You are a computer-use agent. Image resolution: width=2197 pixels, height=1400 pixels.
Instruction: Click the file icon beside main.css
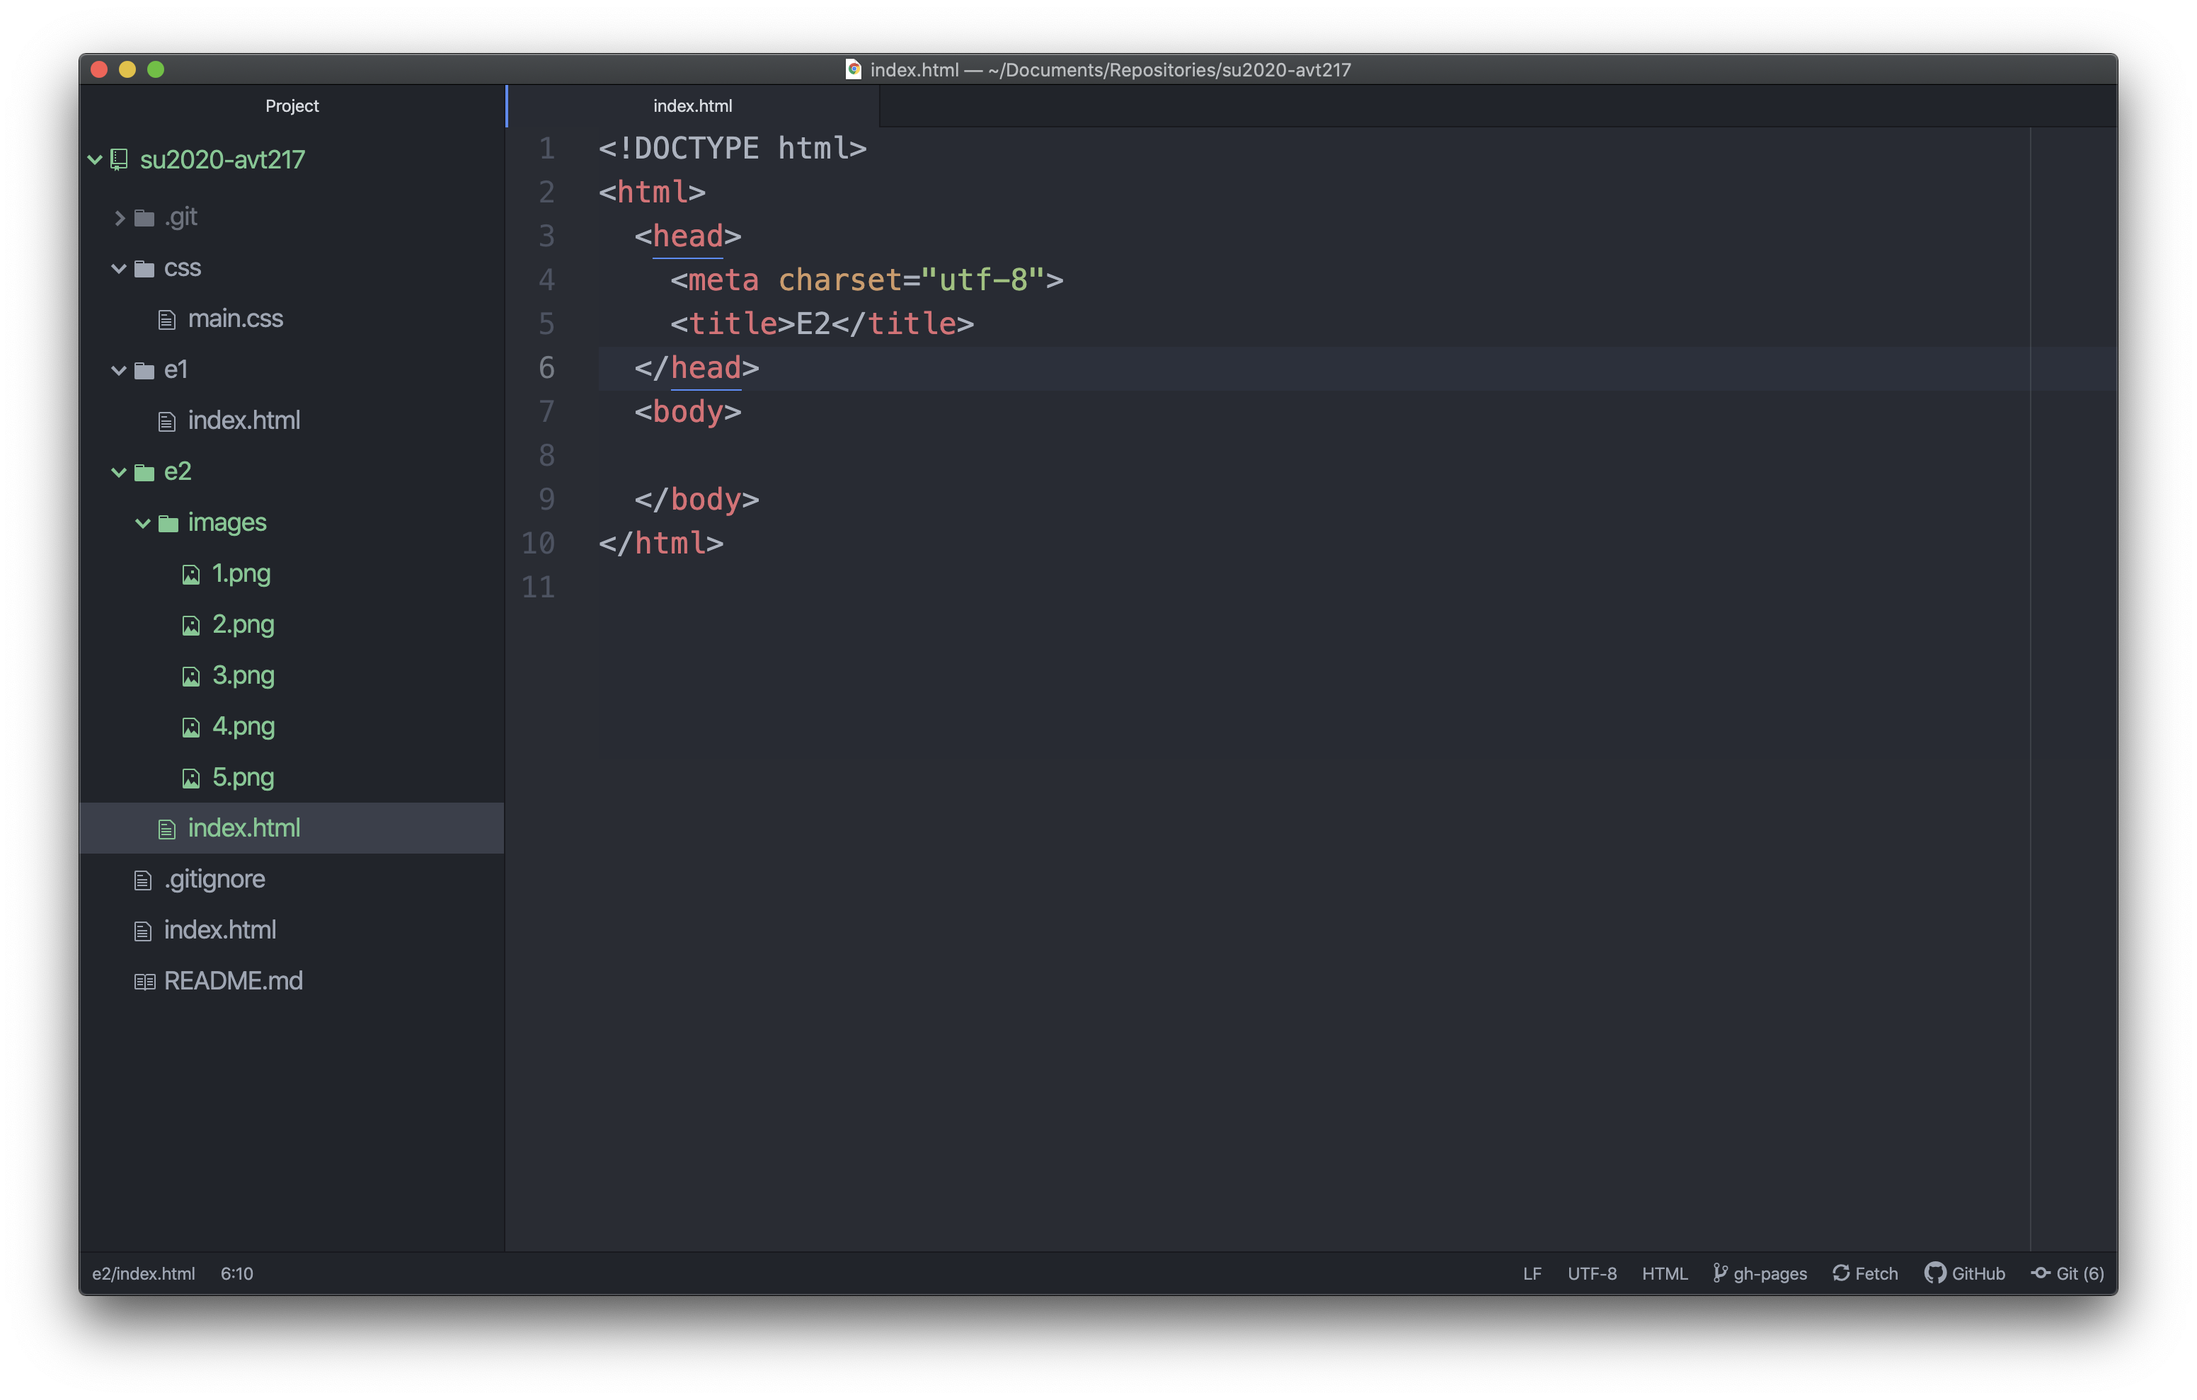click(167, 319)
